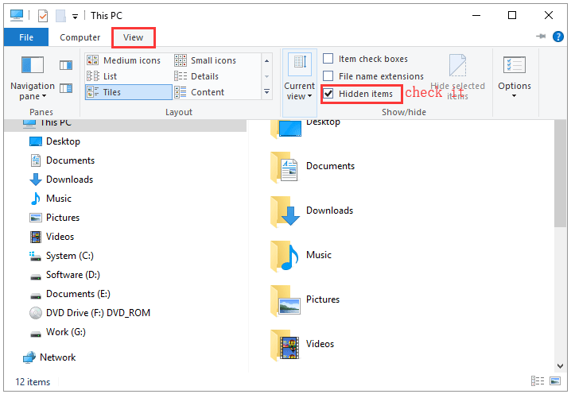The height and width of the screenshot is (394, 571).
Task: Click the 12 items status text
Action: pos(33,382)
